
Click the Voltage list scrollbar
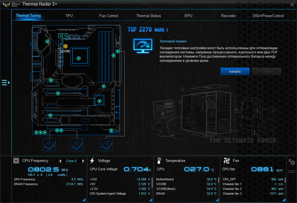152,182
